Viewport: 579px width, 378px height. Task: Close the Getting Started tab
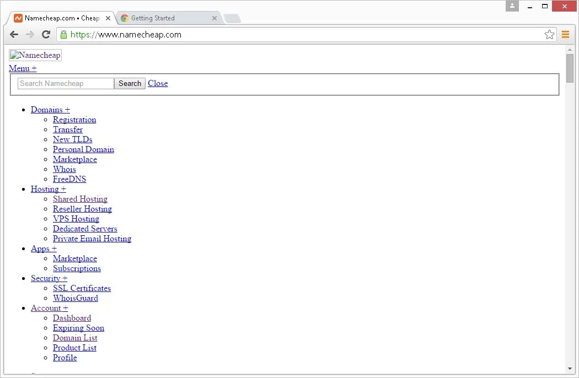click(214, 18)
